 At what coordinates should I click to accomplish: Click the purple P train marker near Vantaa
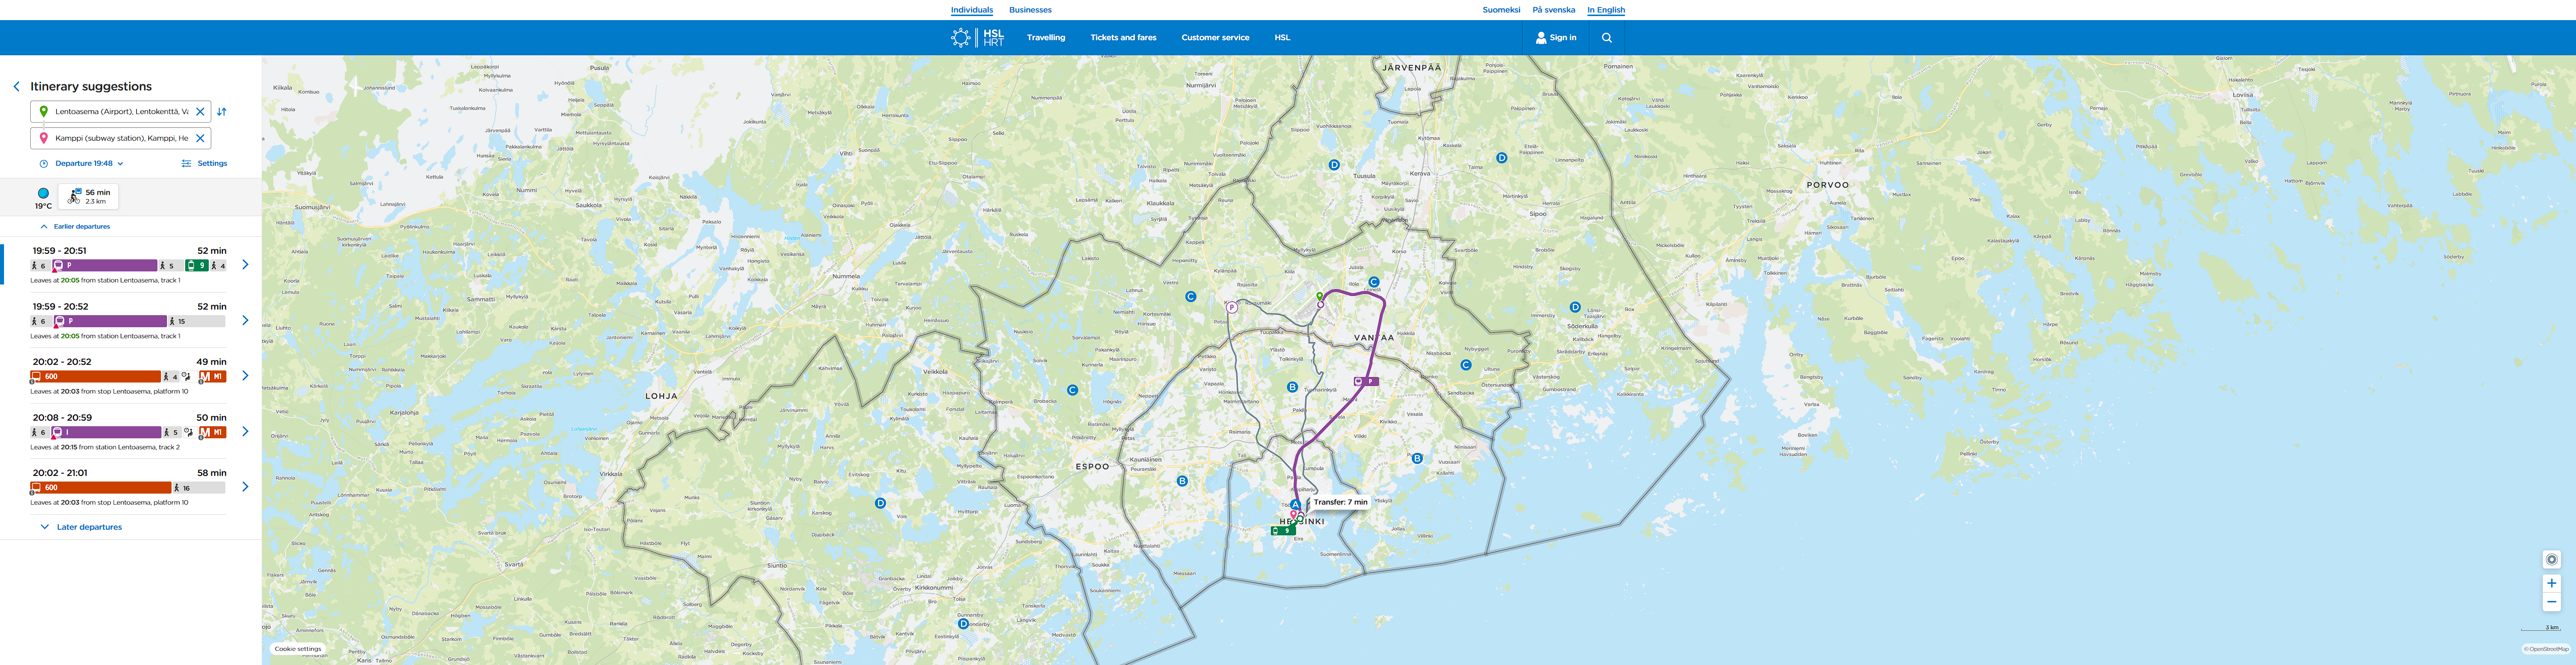(1366, 382)
